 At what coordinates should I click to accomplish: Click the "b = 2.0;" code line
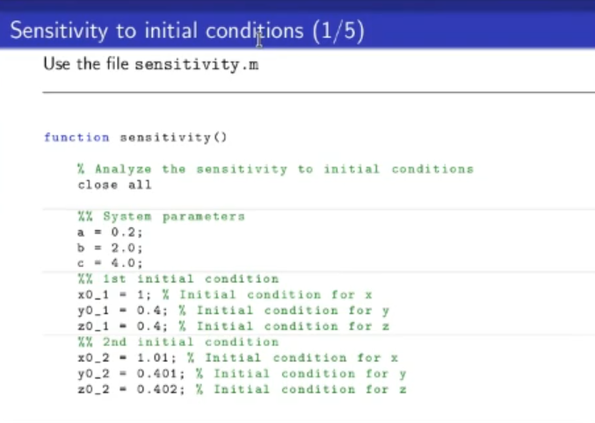tap(110, 247)
